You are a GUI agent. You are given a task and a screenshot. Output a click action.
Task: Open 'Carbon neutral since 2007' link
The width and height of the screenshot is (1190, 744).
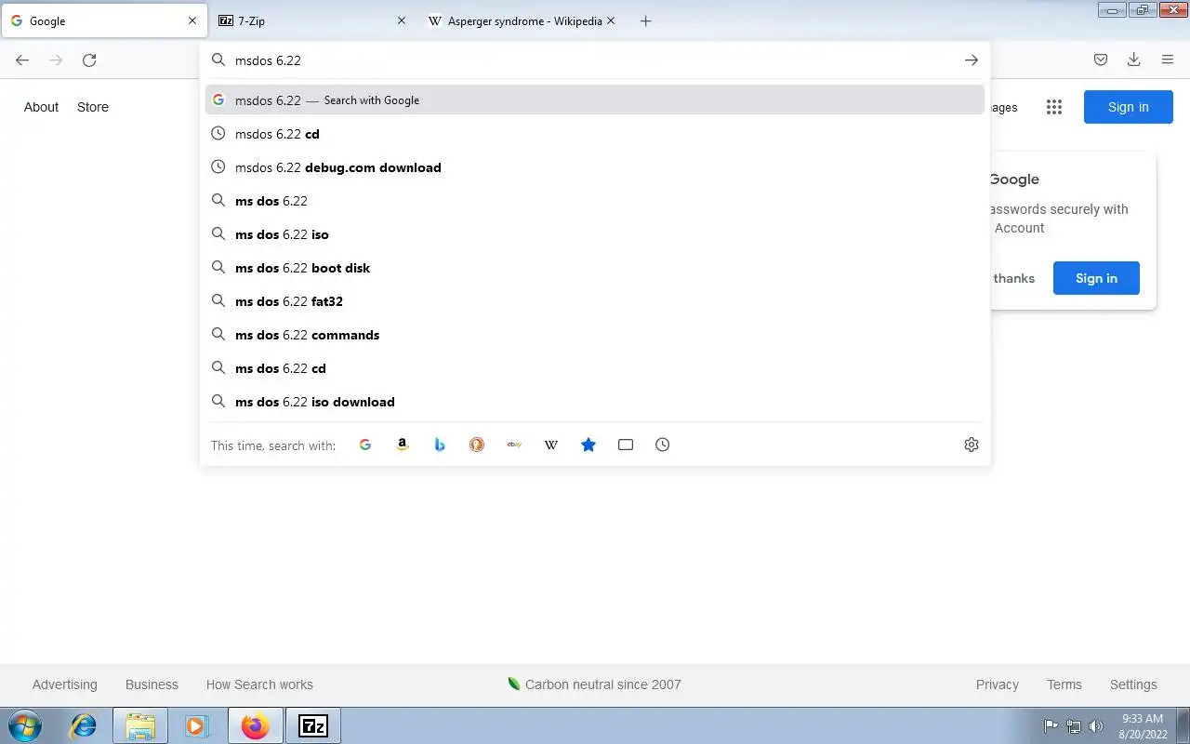coord(594,684)
